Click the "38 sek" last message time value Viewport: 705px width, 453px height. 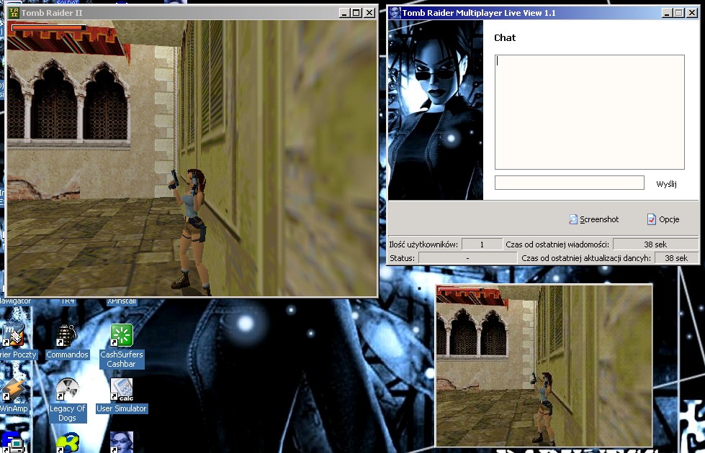point(655,244)
